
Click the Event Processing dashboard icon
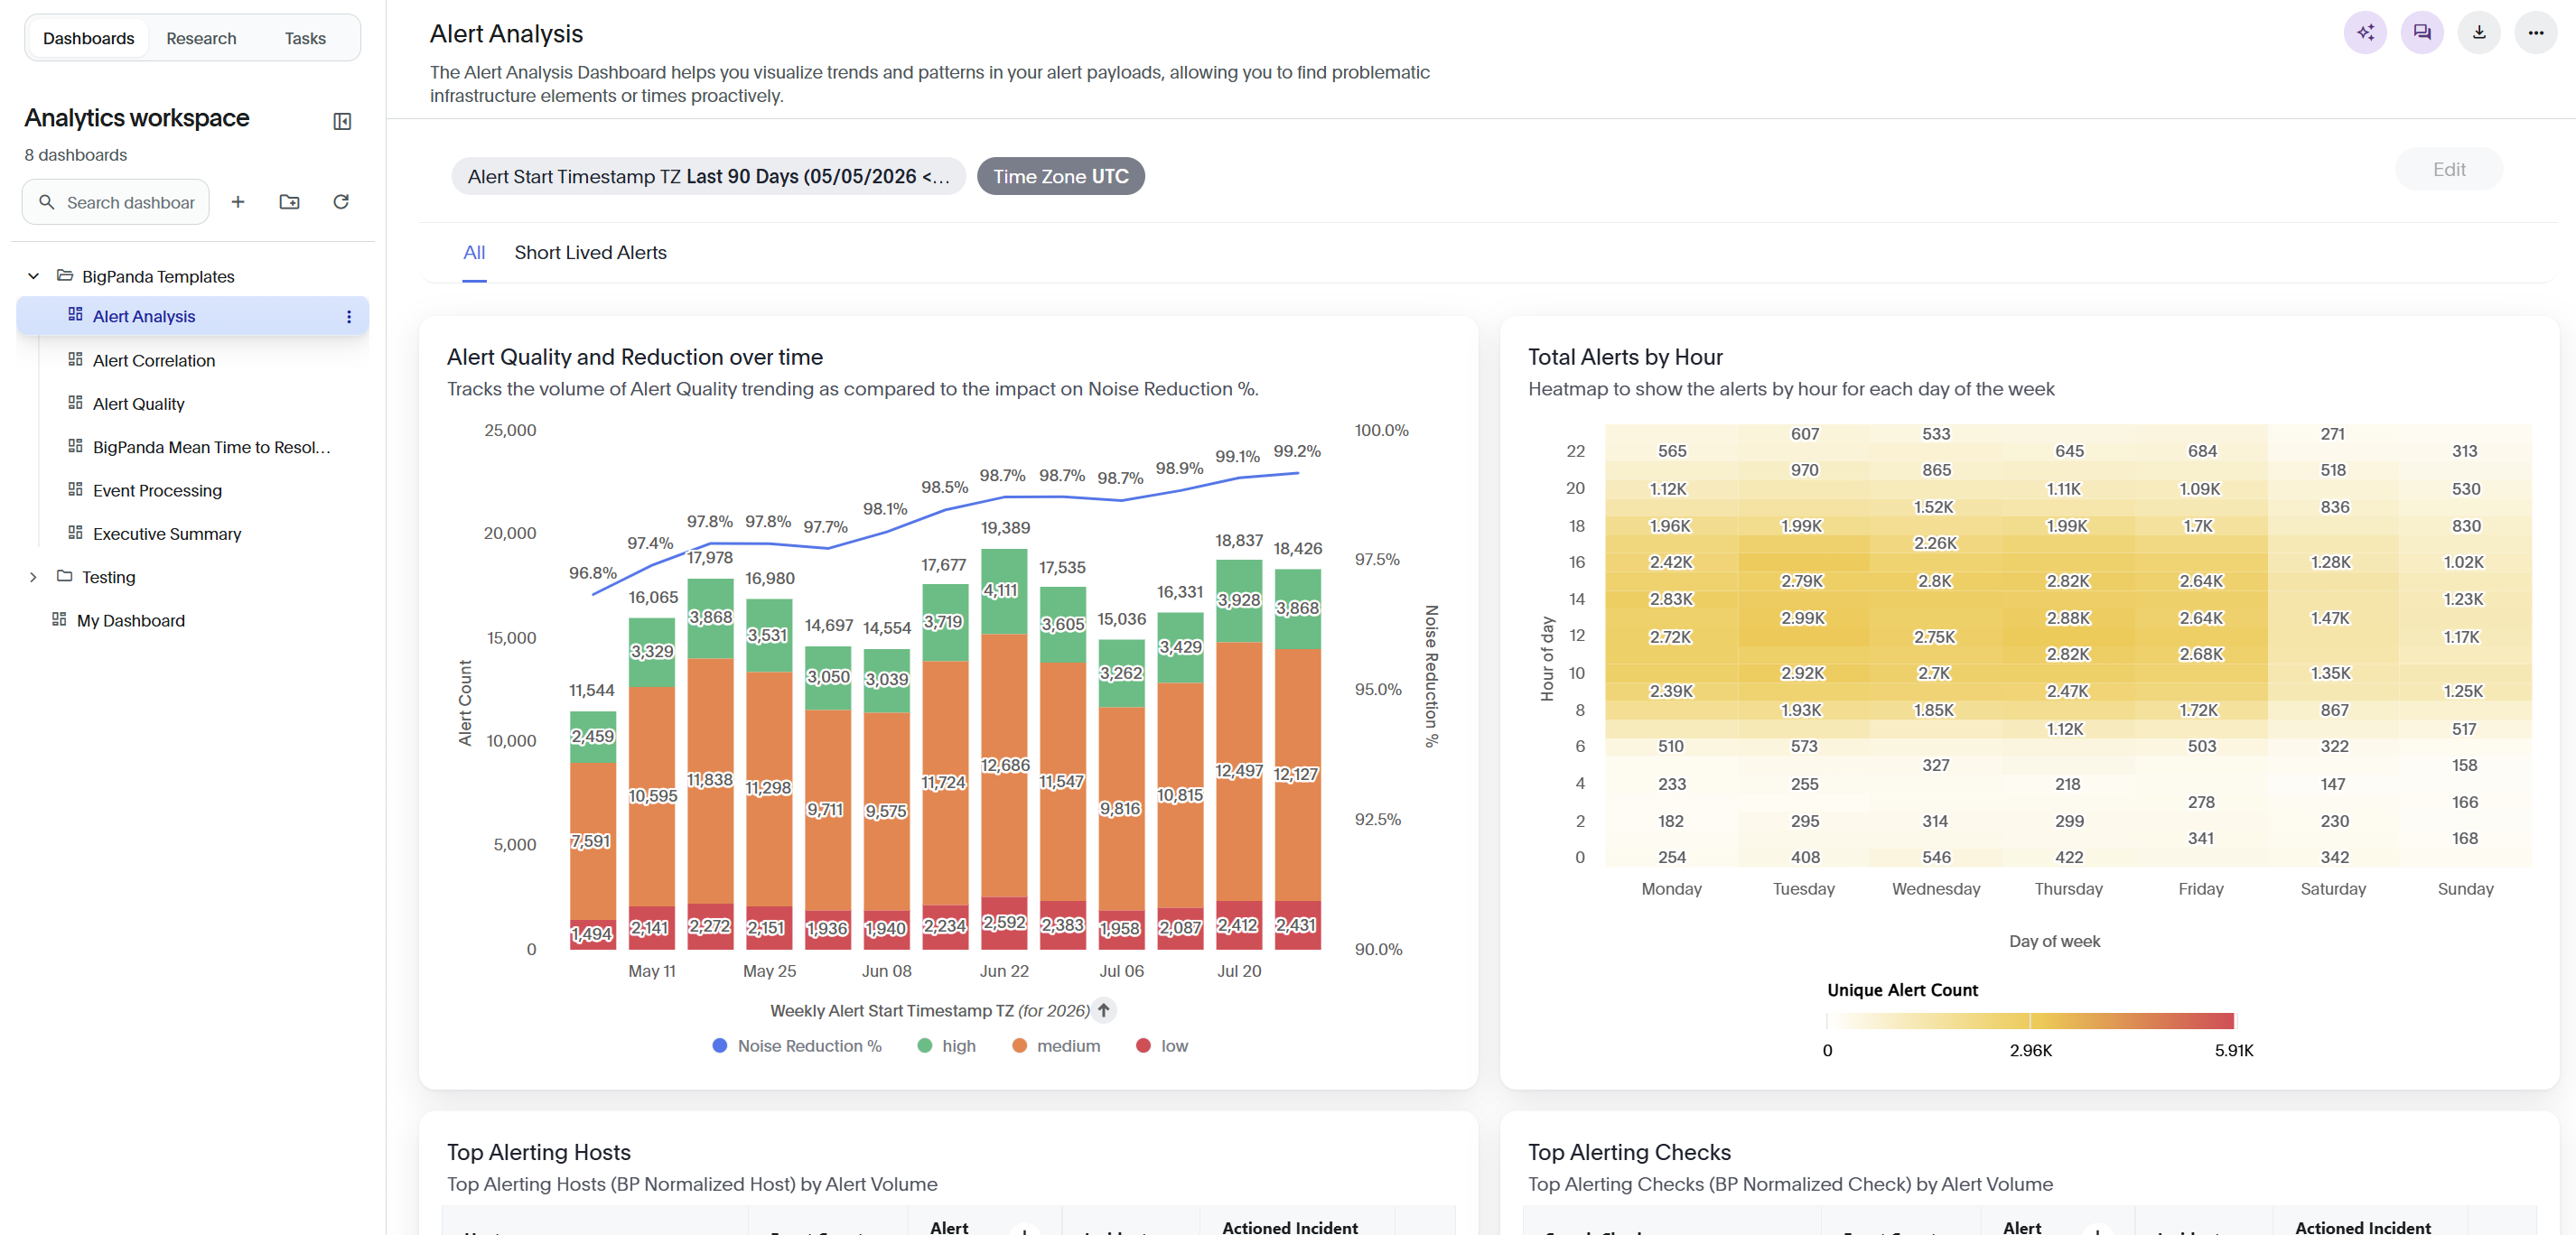click(75, 489)
